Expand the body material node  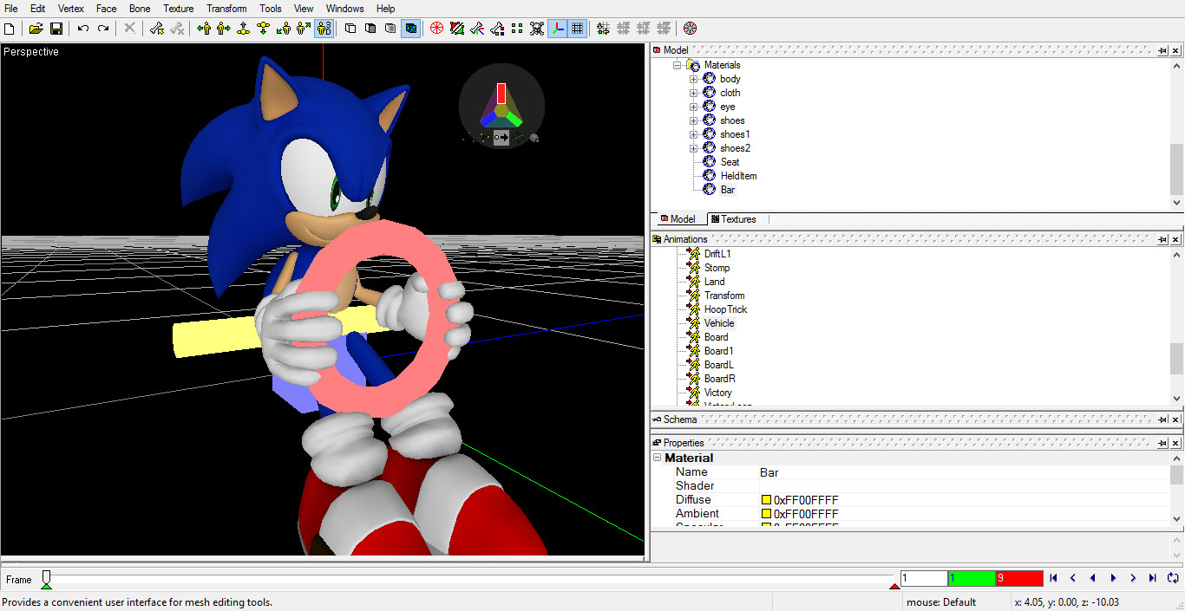(x=693, y=79)
